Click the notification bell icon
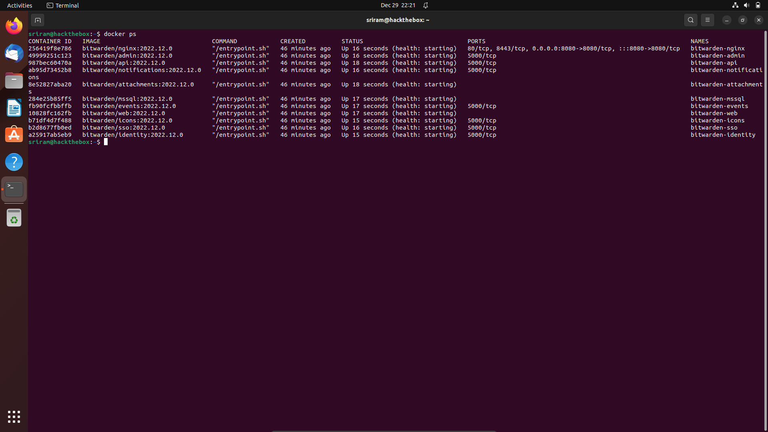Image resolution: width=768 pixels, height=432 pixels. pos(426,5)
